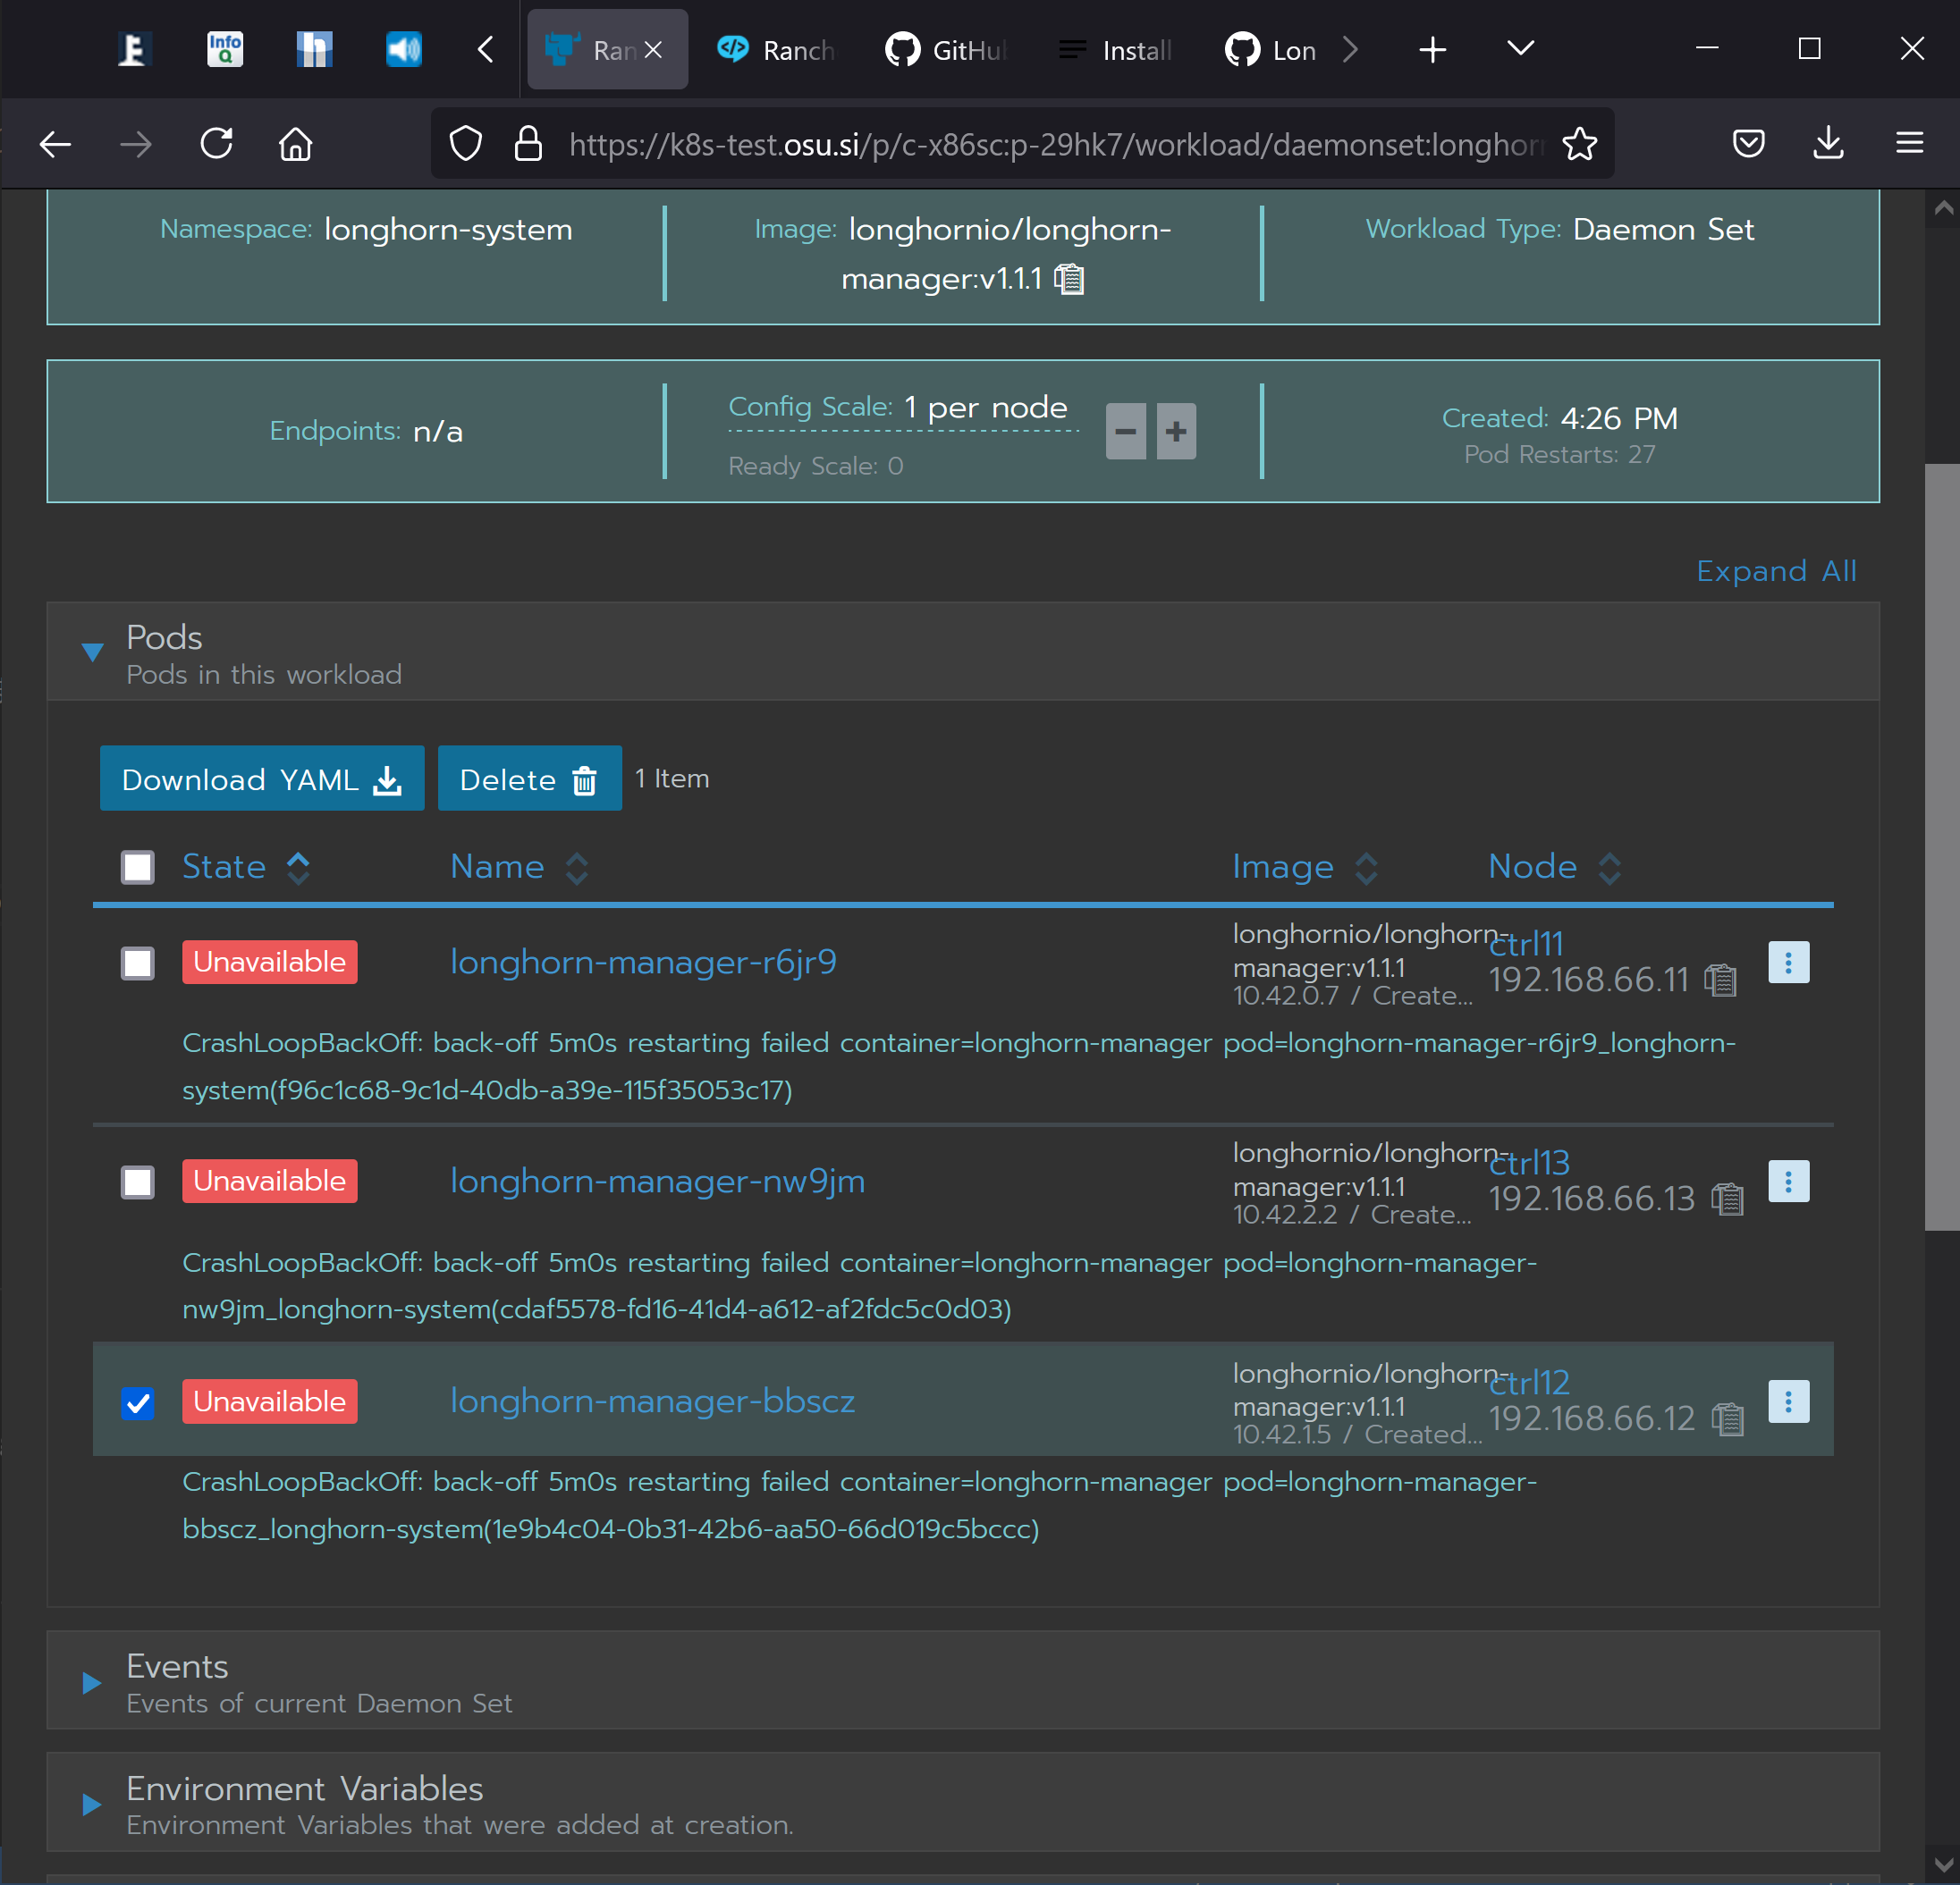Image resolution: width=1960 pixels, height=1885 pixels.
Task: Open a new browser tab
Action: tap(1432, 50)
